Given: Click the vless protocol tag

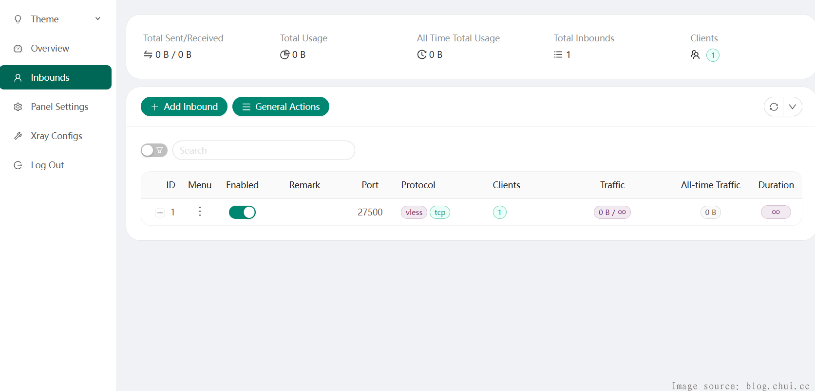Looking at the screenshot, I should (x=414, y=213).
